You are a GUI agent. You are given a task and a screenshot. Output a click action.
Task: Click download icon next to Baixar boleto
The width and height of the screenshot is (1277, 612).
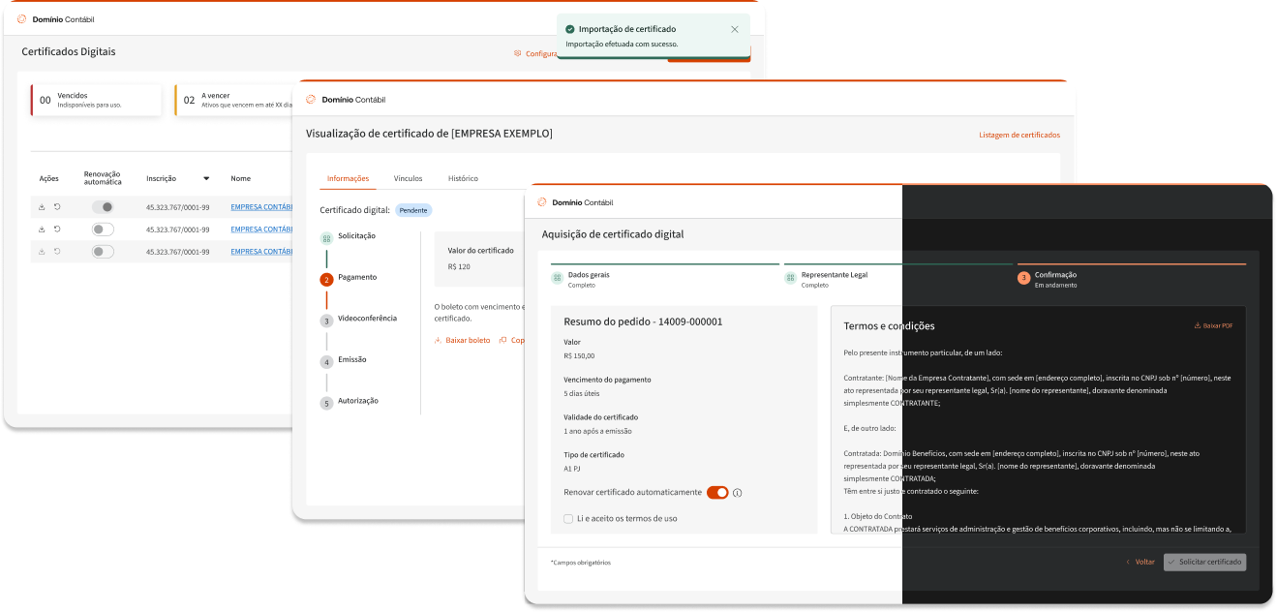point(438,340)
